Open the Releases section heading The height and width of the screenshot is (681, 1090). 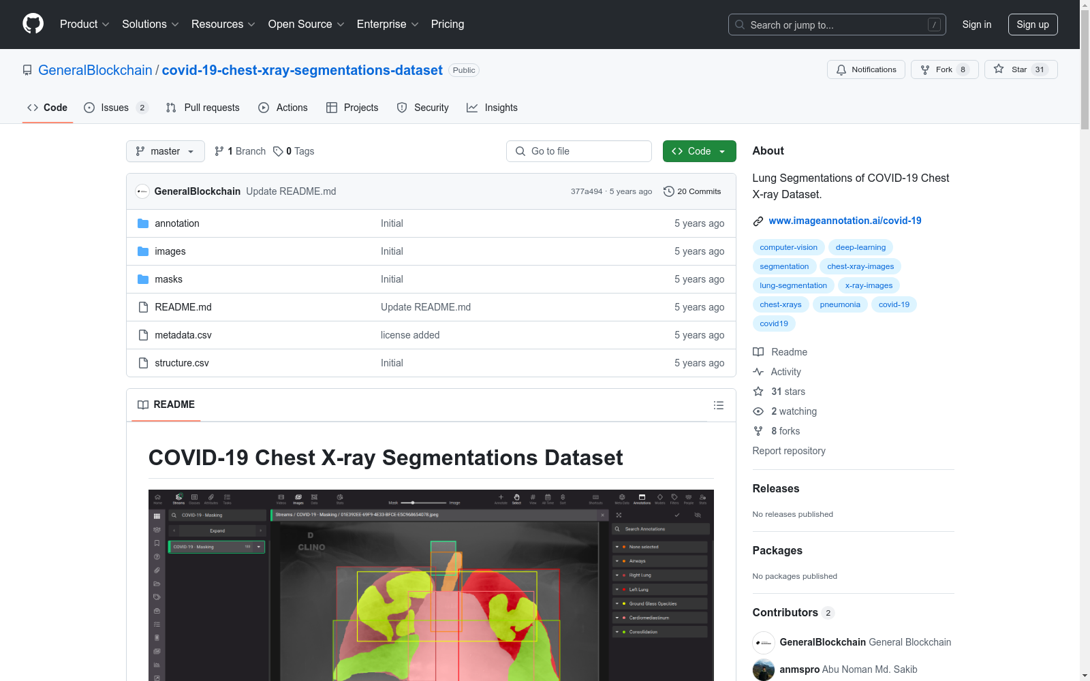[776, 488]
